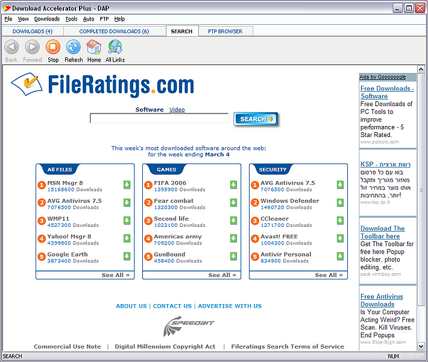Switch to the DOWNLOADS (4) tab
The width and height of the screenshot is (428, 362).
[x=33, y=31]
